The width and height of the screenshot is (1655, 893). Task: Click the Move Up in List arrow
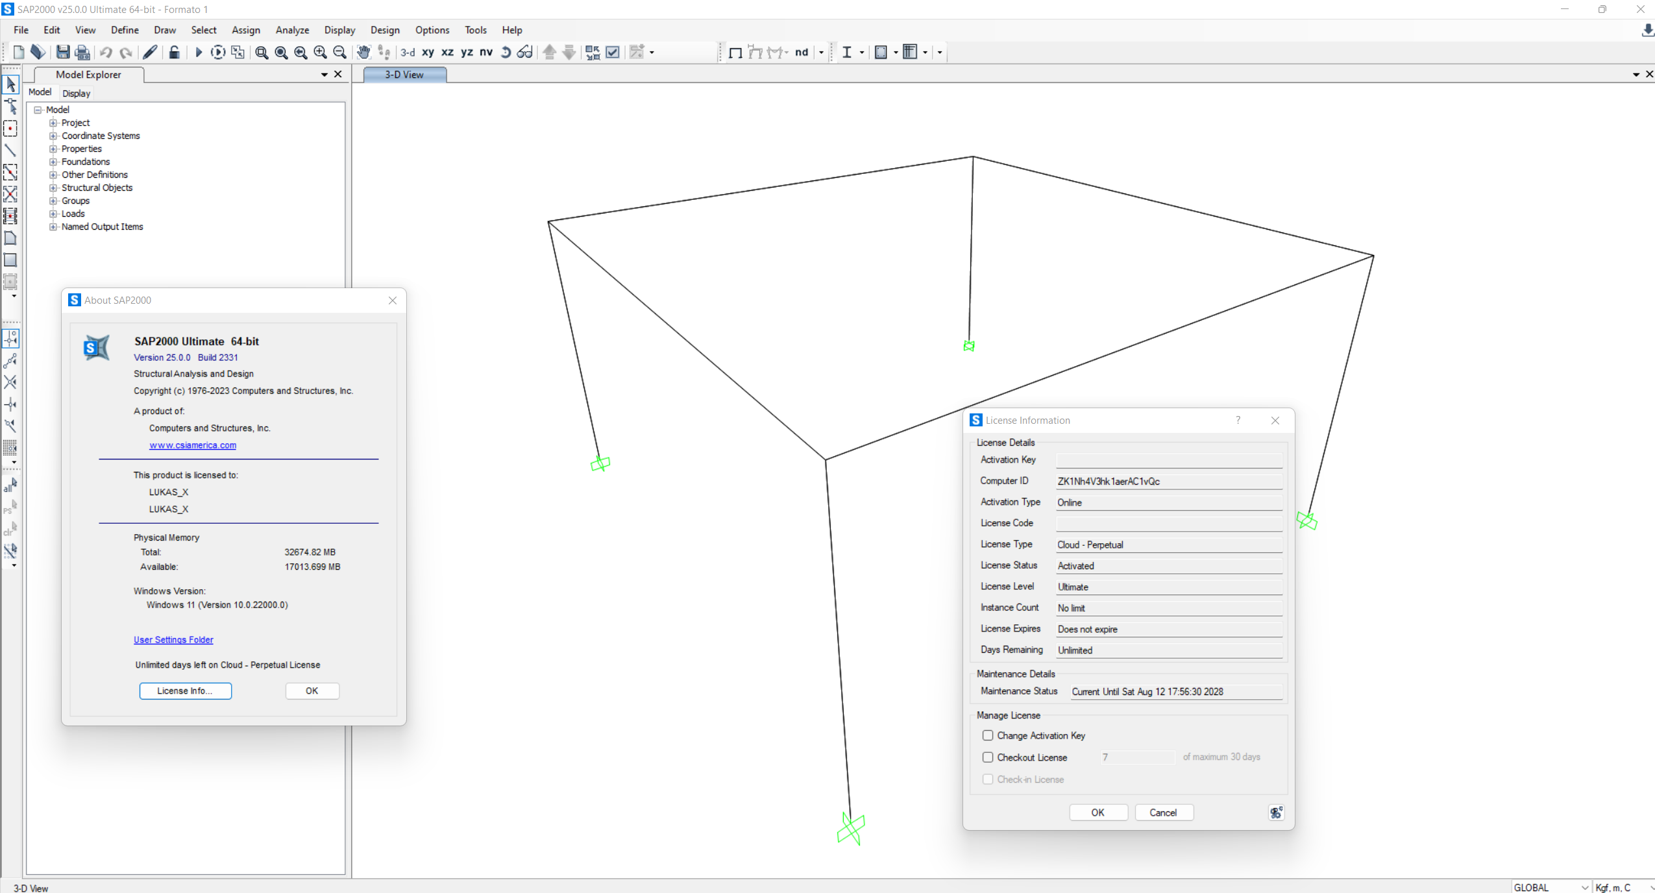click(x=550, y=53)
